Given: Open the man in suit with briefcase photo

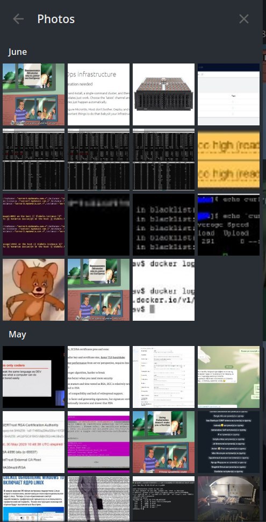Looking at the screenshot, I should 98,499.
